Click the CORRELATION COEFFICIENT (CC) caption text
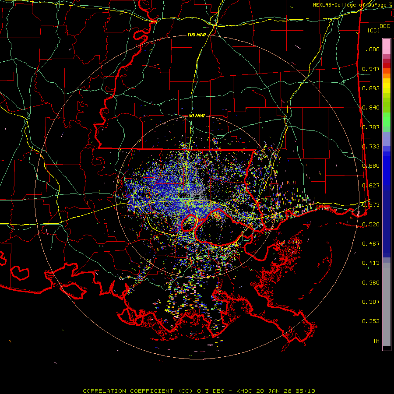Screen dimensions: 394x394 [138, 391]
